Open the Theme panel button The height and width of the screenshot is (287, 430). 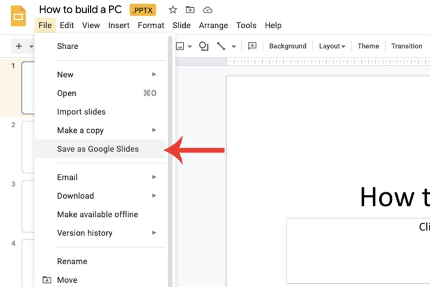(368, 46)
